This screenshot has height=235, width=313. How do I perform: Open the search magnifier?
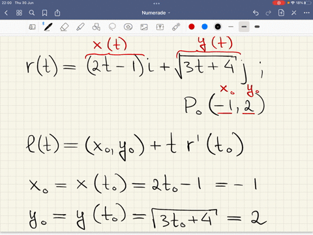(32, 13)
